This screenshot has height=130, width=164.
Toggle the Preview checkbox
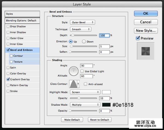coord(138,38)
